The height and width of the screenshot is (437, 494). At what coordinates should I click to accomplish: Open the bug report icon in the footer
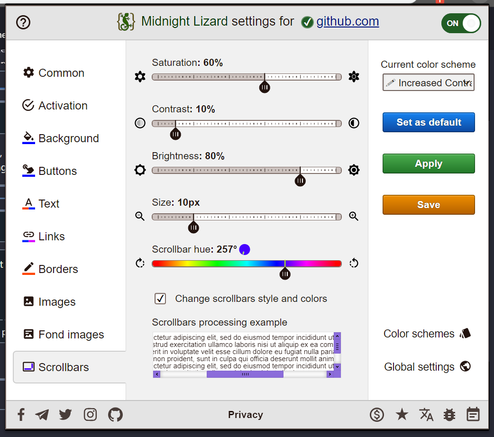[x=448, y=414]
